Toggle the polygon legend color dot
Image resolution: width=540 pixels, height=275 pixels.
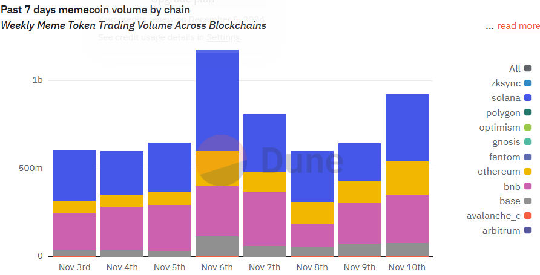click(x=528, y=112)
